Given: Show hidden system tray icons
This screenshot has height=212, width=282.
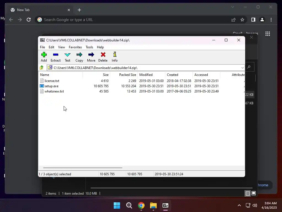Looking at the screenshot, I should [239, 205].
